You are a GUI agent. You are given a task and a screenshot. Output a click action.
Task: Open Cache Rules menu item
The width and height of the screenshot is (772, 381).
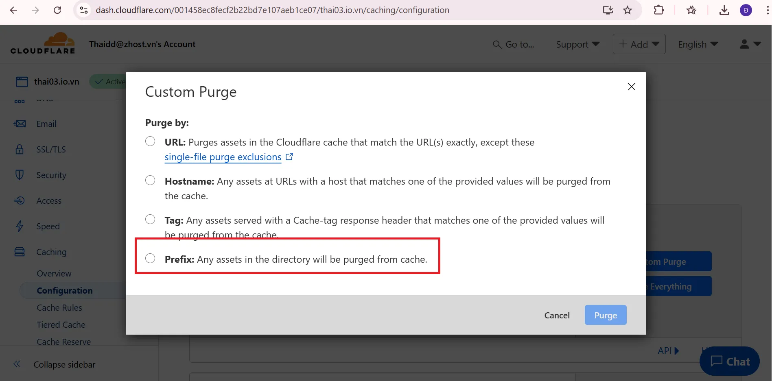point(59,308)
